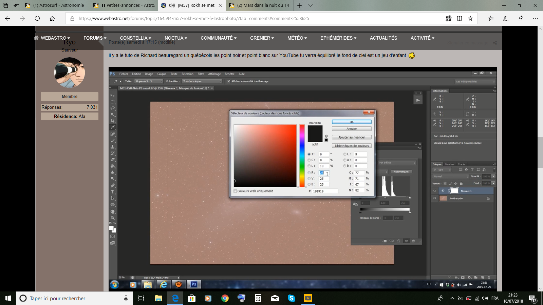Choose the Clone Stamp tool

pos(113,147)
